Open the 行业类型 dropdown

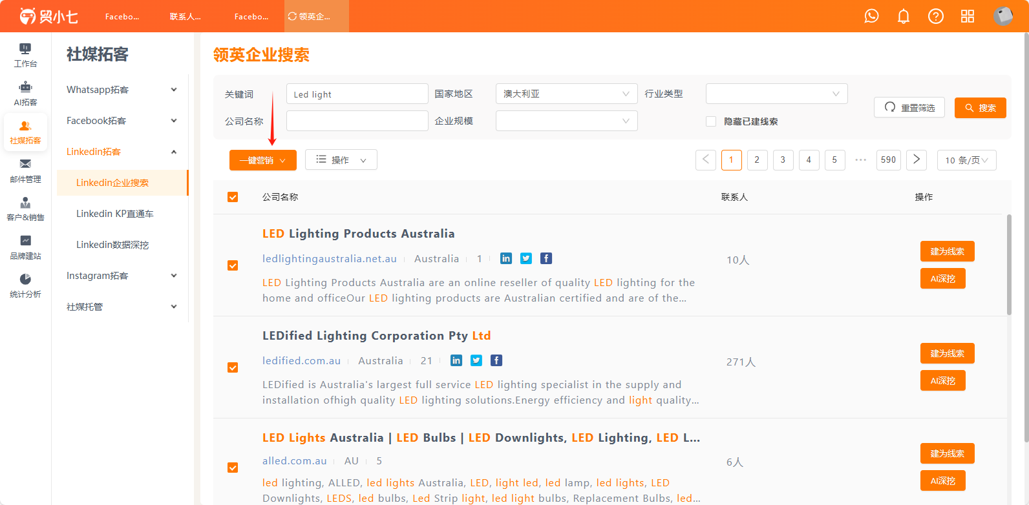click(x=777, y=94)
